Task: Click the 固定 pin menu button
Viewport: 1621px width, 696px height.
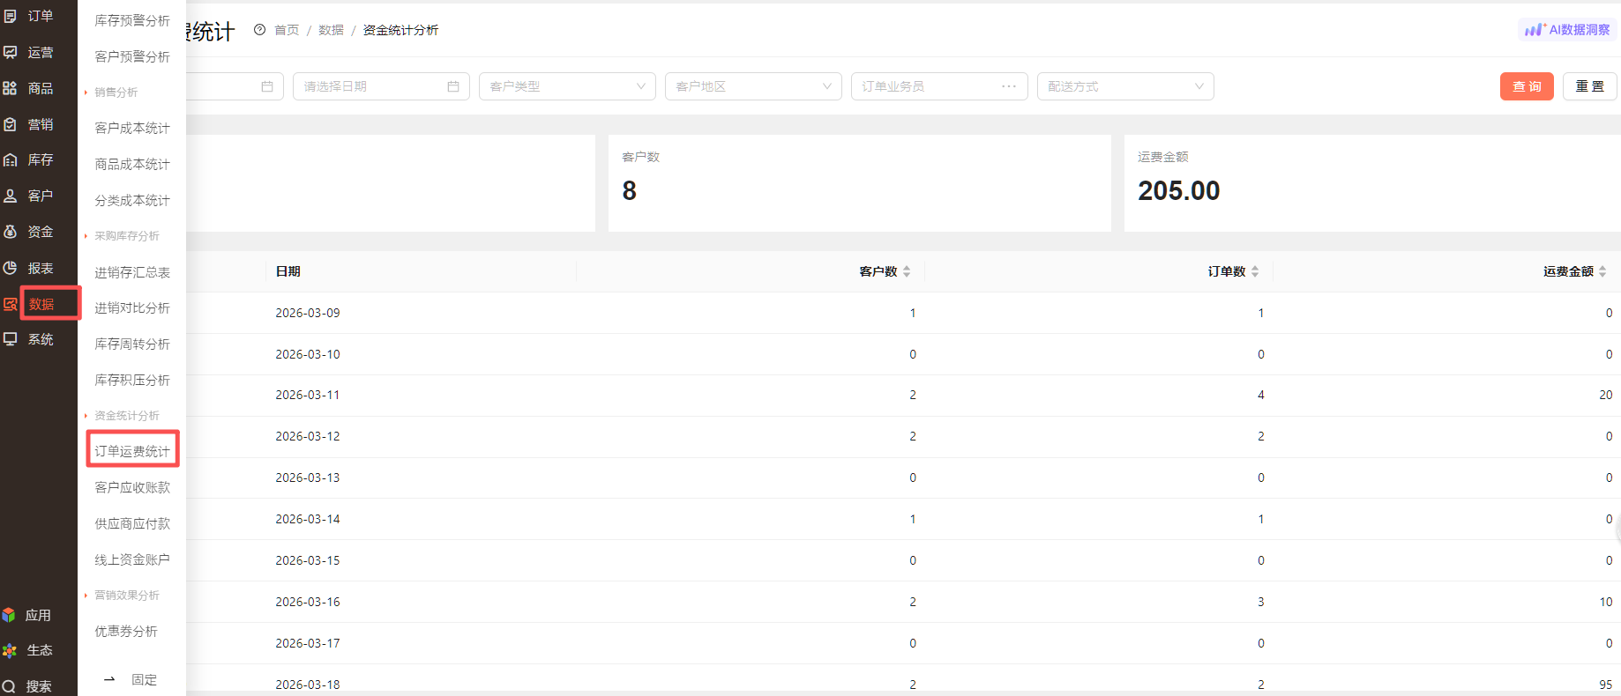Action: [x=131, y=679]
